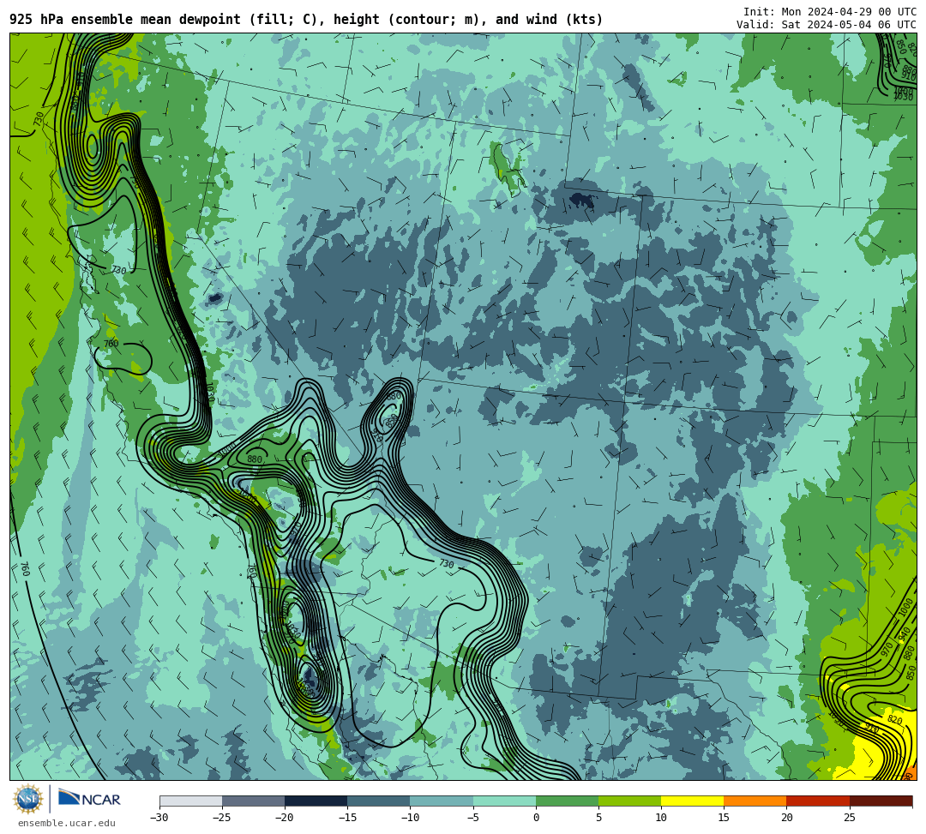Viewport: 926px width, 834px height.
Task: Click the -20 to -15 colorbar swatch
Action: pyautogui.click(x=316, y=801)
